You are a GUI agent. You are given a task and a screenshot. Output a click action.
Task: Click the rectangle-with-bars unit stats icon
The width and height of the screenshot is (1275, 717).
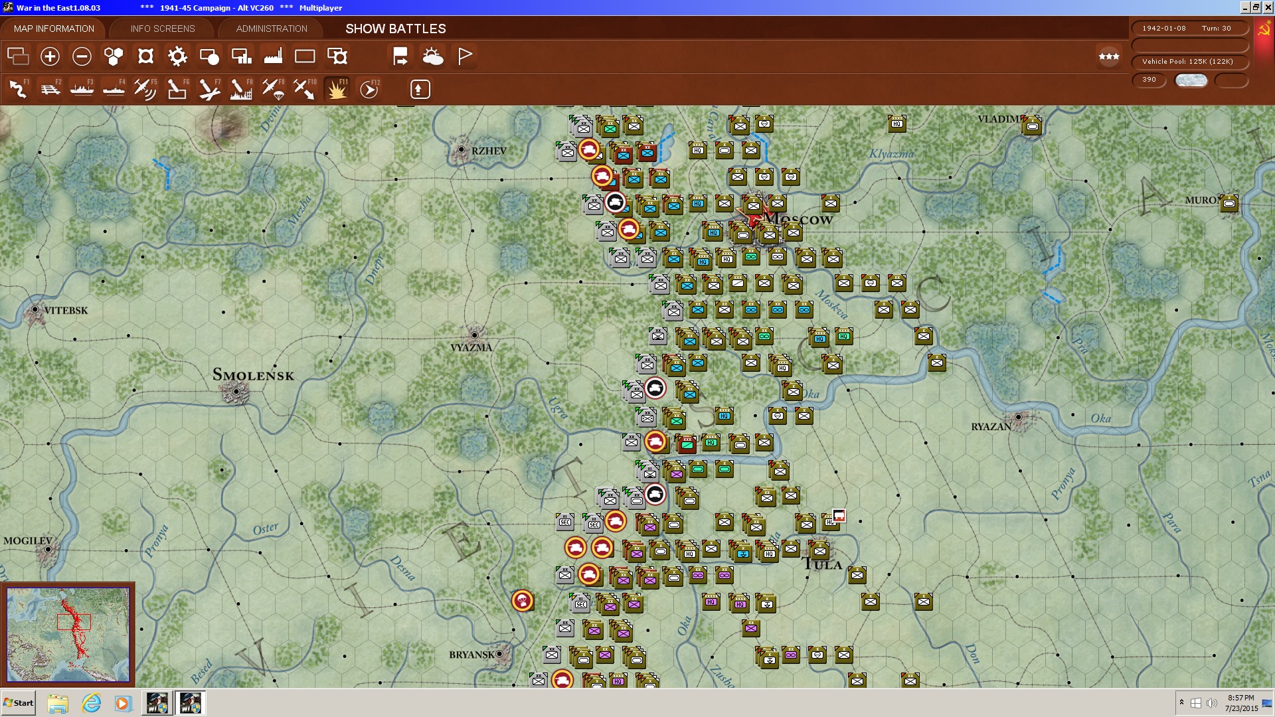241,56
